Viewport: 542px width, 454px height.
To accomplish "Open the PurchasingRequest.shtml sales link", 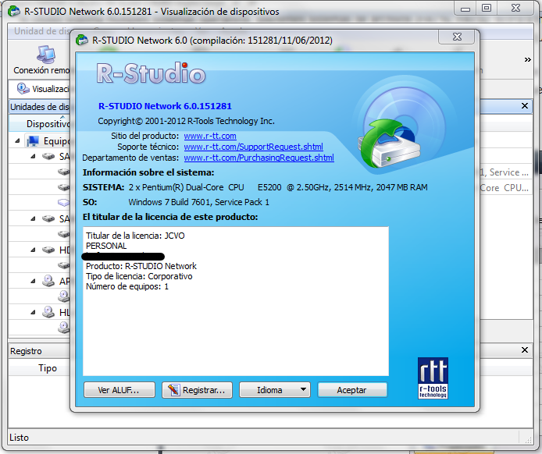I will [259, 158].
